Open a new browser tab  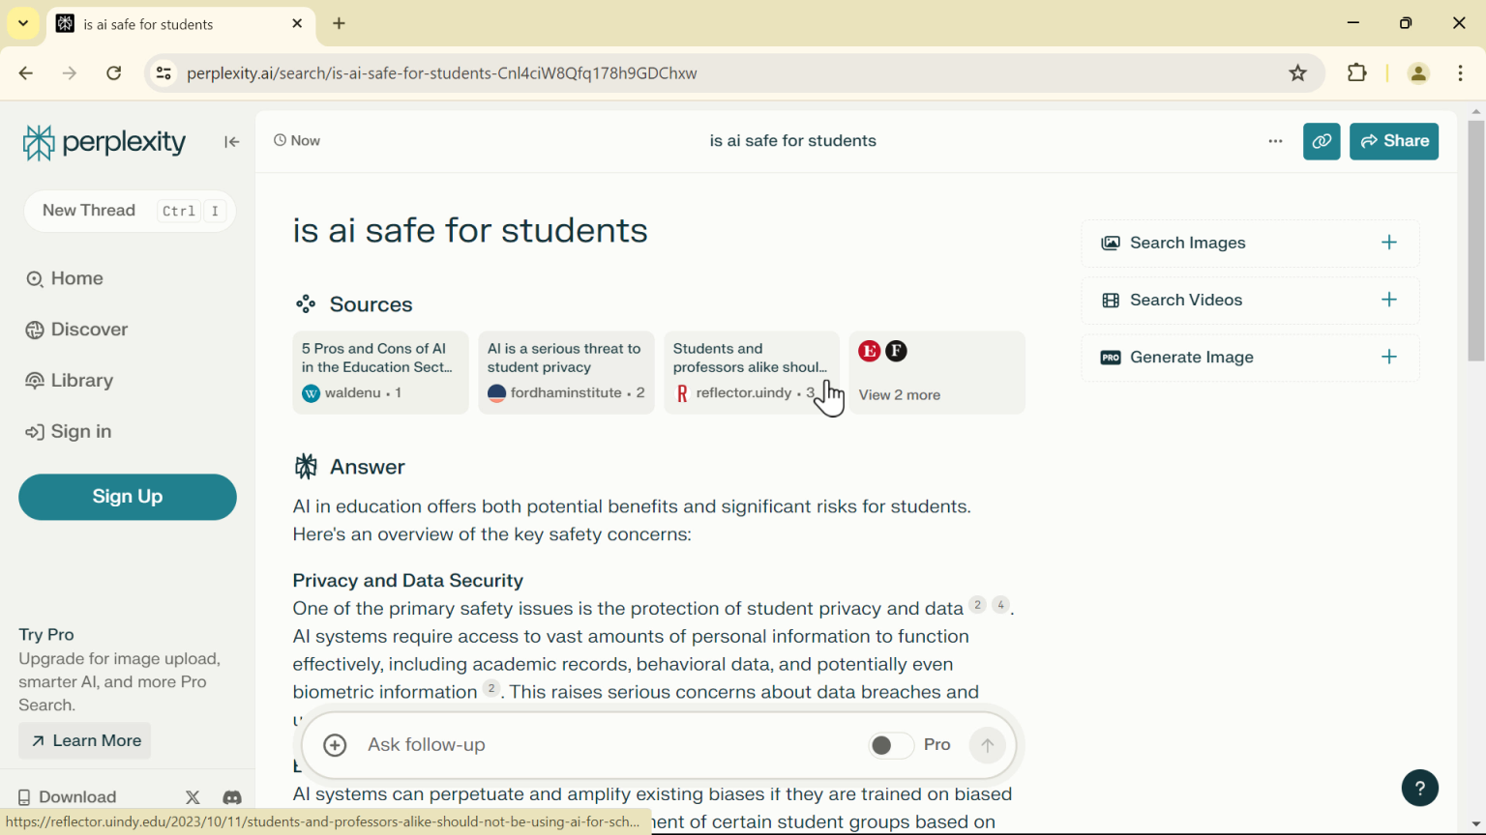pos(339,24)
